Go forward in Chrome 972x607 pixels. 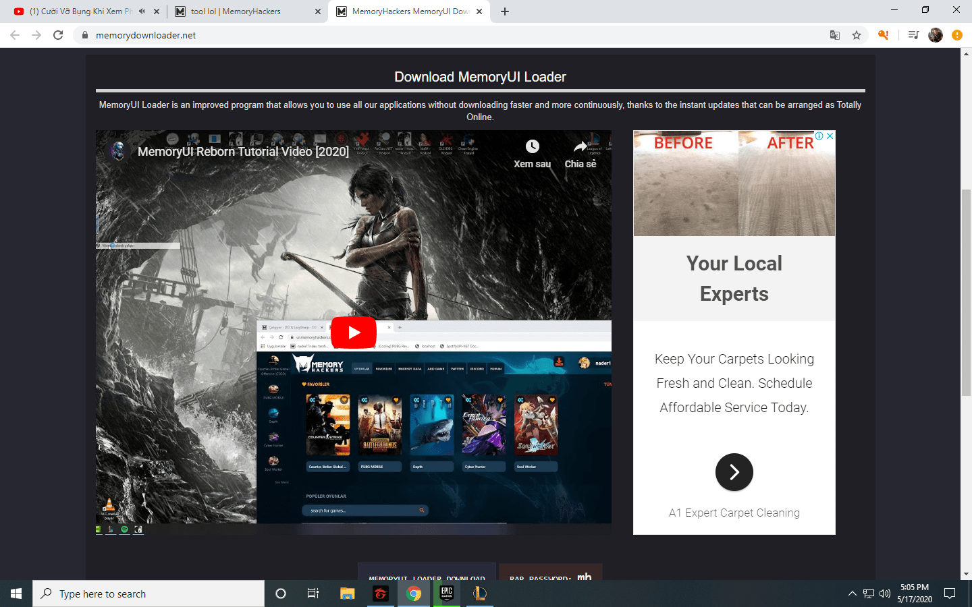(x=36, y=35)
